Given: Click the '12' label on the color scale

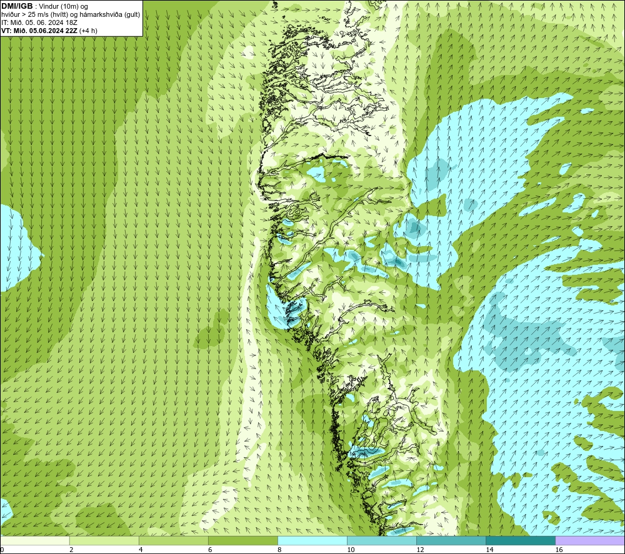Looking at the screenshot, I should 420,550.
